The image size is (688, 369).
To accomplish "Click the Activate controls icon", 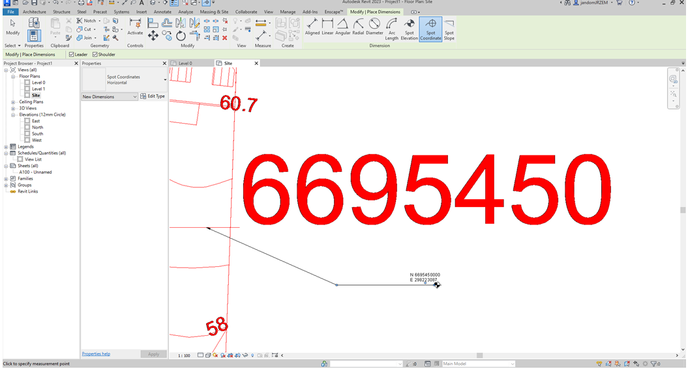I will [x=135, y=26].
